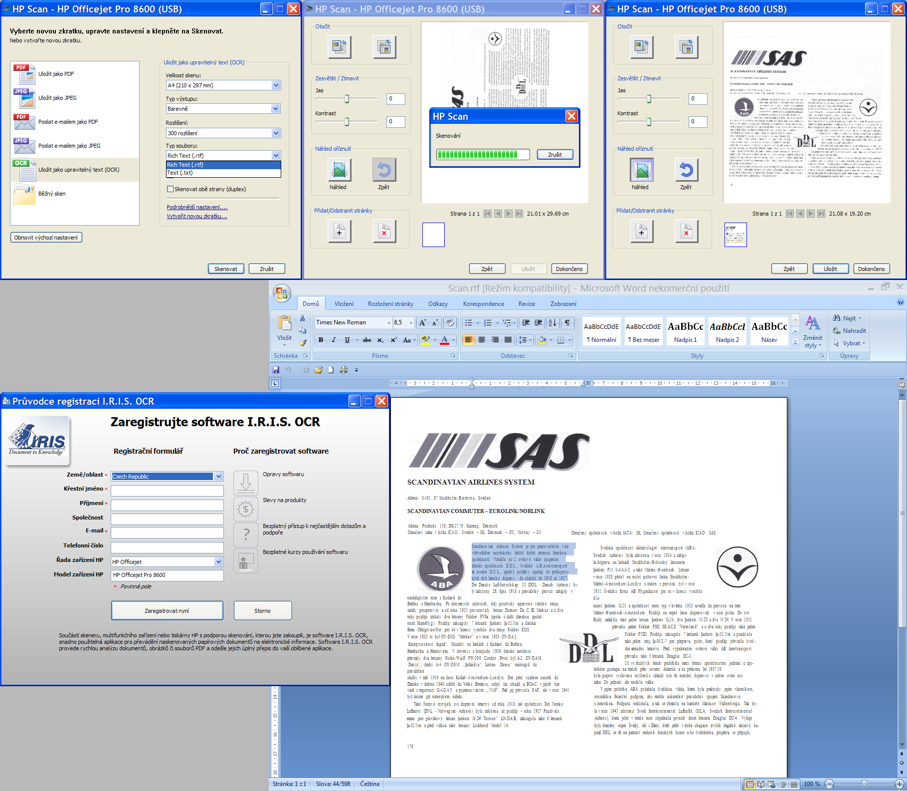Screen dimensions: 907x791
Task: Open Word font size dropdown
Action: point(411,322)
